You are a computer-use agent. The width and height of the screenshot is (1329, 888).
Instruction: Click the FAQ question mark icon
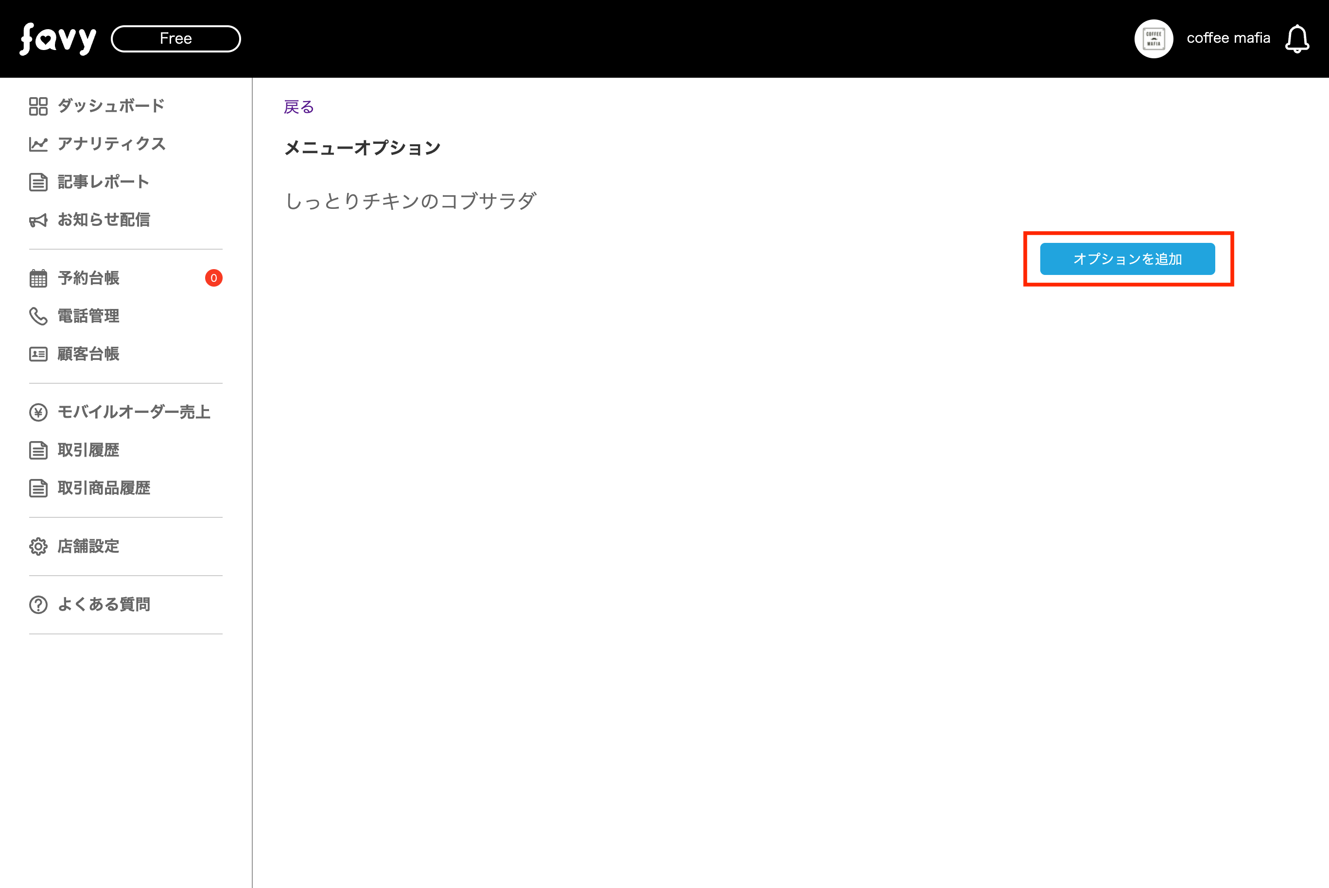[38, 605]
